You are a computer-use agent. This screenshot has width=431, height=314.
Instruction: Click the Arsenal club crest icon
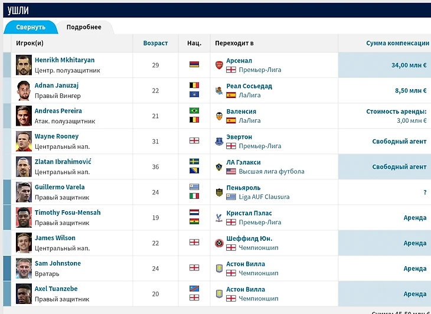pyautogui.click(x=219, y=65)
